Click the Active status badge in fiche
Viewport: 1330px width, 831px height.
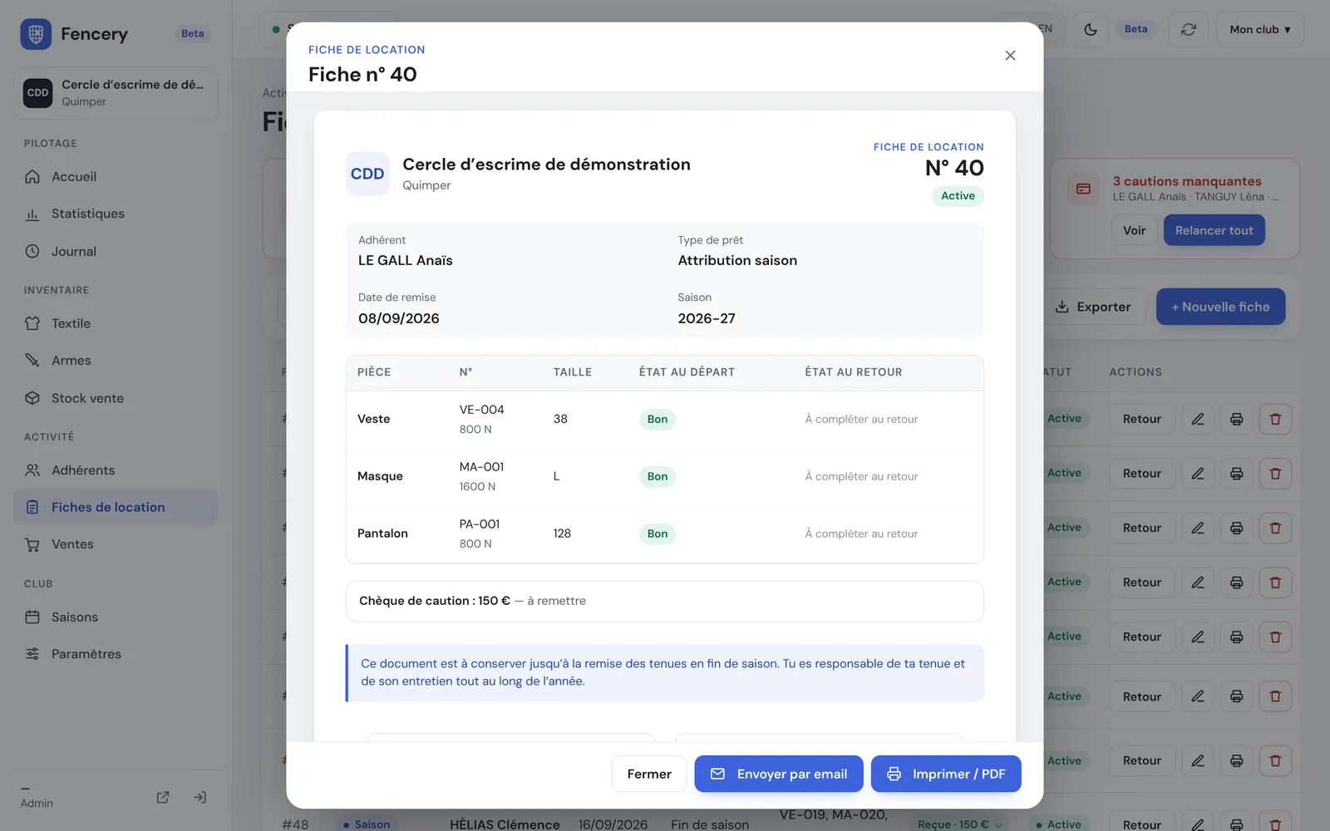[x=958, y=196]
